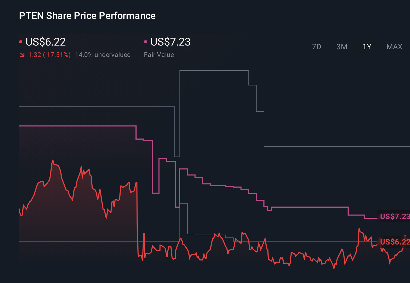
Task: Open the MAX time range view
Action: click(394, 47)
